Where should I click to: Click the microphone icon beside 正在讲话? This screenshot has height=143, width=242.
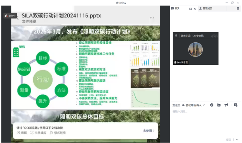point(176,36)
